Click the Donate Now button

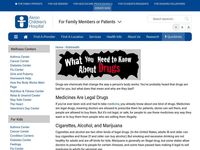pos(102,8)
